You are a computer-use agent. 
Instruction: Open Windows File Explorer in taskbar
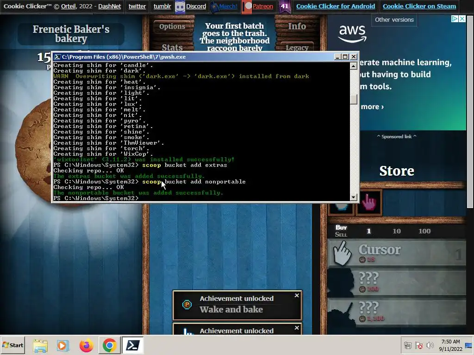click(x=40, y=345)
